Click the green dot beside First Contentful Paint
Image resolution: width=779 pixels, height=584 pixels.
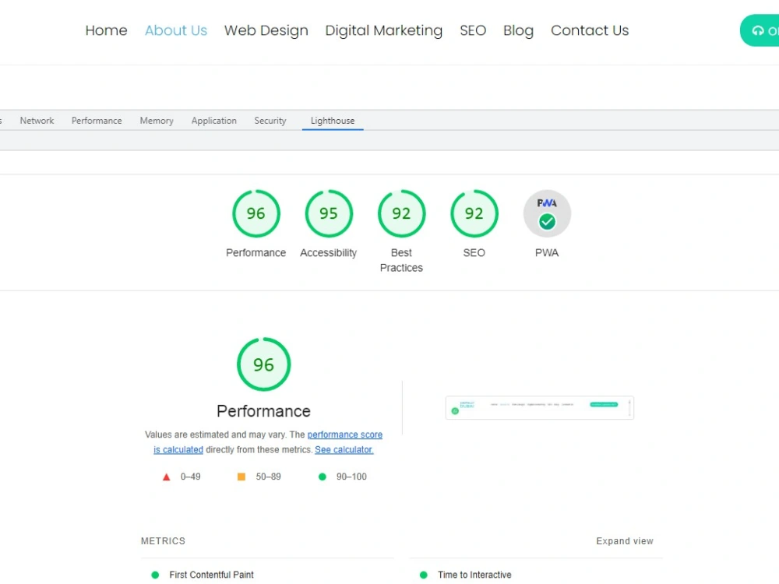click(x=155, y=575)
